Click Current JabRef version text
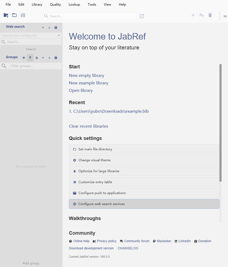This screenshot has width=228, height=267. (89, 257)
